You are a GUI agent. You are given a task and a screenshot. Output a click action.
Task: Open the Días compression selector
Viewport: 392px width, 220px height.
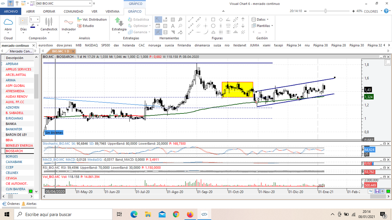coord(24,25)
